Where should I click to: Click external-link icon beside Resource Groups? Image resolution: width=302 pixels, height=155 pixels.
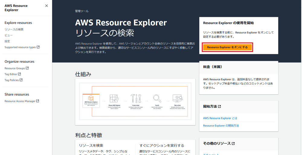click(x=27, y=68)
